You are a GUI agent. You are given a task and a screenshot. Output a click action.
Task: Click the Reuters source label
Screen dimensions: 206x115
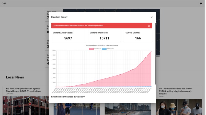(x=162, y=96)
